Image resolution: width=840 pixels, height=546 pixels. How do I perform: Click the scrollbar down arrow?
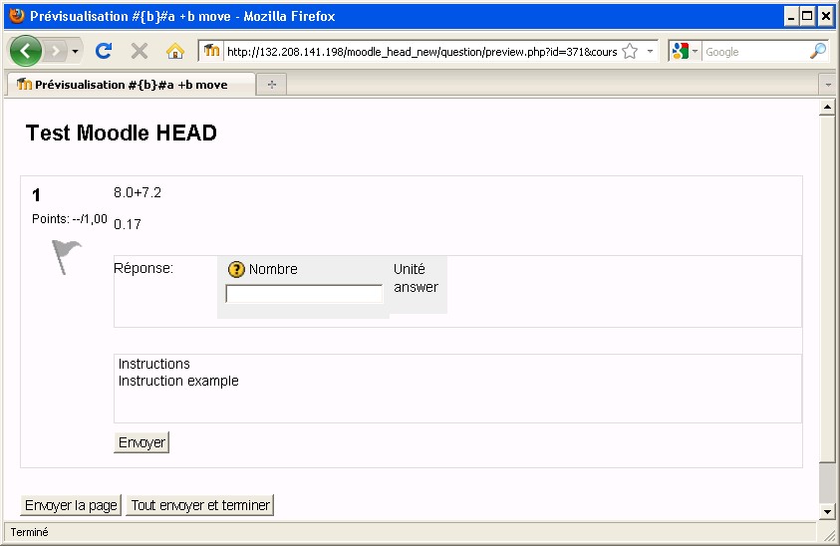coord(827,511)
